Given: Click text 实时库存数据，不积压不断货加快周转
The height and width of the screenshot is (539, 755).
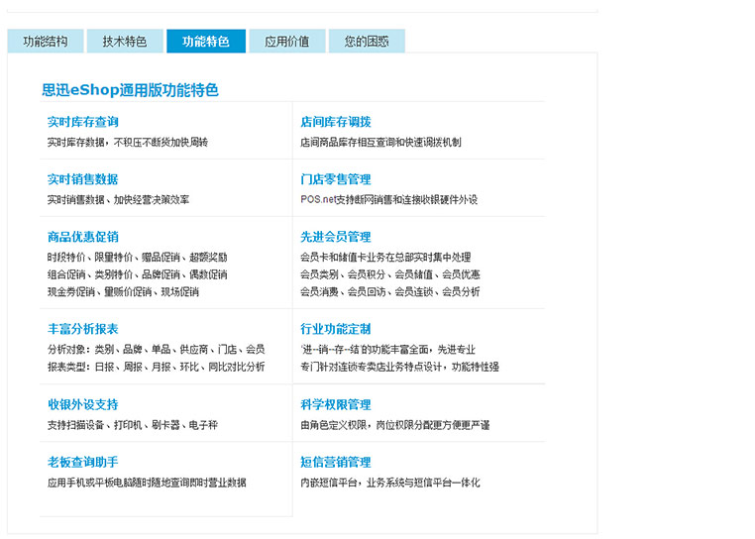Looking at the screenshot, I should pyautogui.click(x=128, y=142).
